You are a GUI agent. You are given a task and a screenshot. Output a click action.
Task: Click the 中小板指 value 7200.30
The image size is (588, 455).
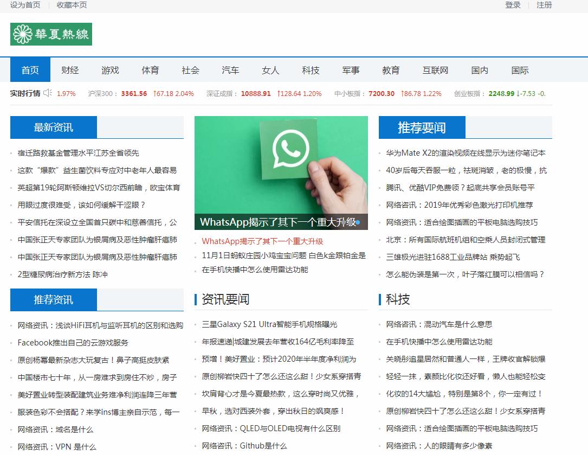pyautogui.click(x=382, y=93)
